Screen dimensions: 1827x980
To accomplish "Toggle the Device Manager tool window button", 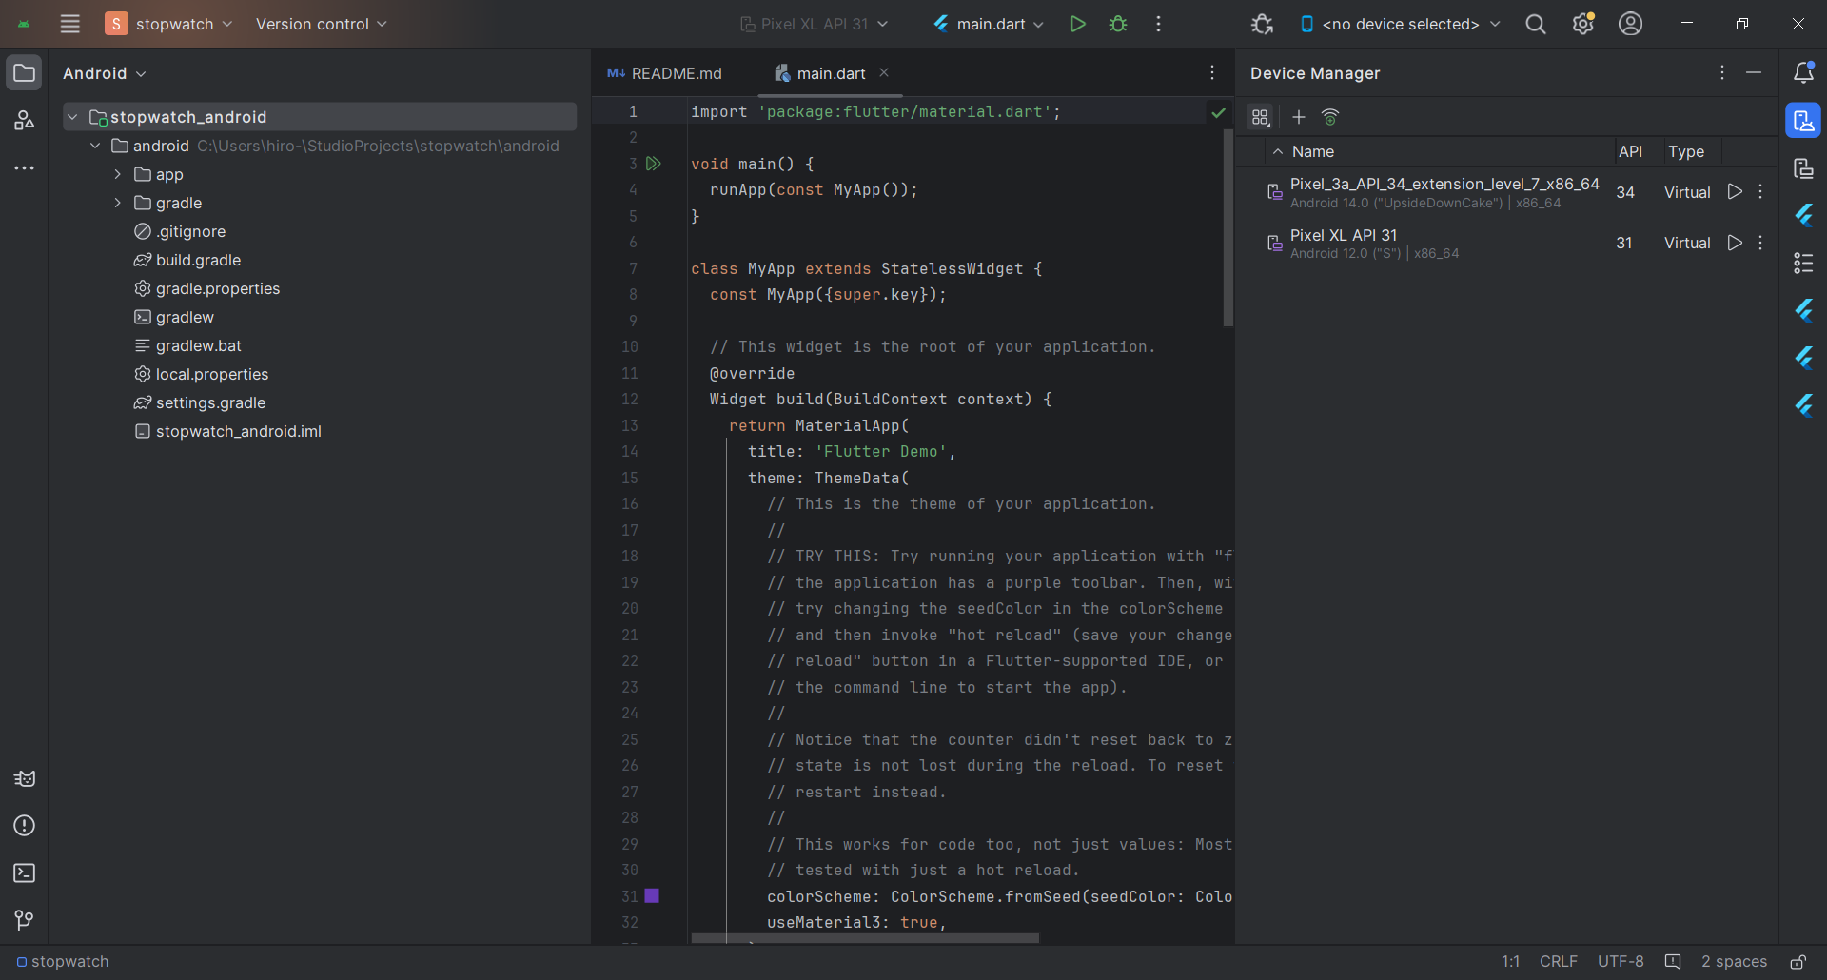I will [x=1803, y=121].
